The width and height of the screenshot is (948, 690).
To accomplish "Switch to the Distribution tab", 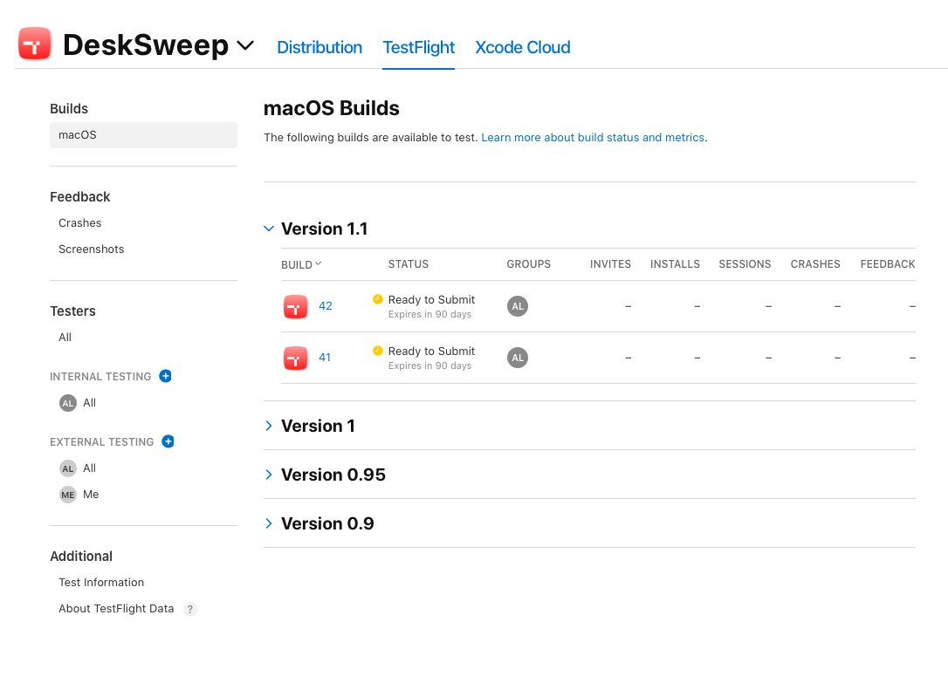I will click(319, 47).
